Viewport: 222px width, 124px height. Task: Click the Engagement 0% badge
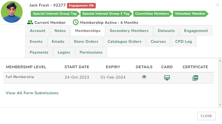81,6
